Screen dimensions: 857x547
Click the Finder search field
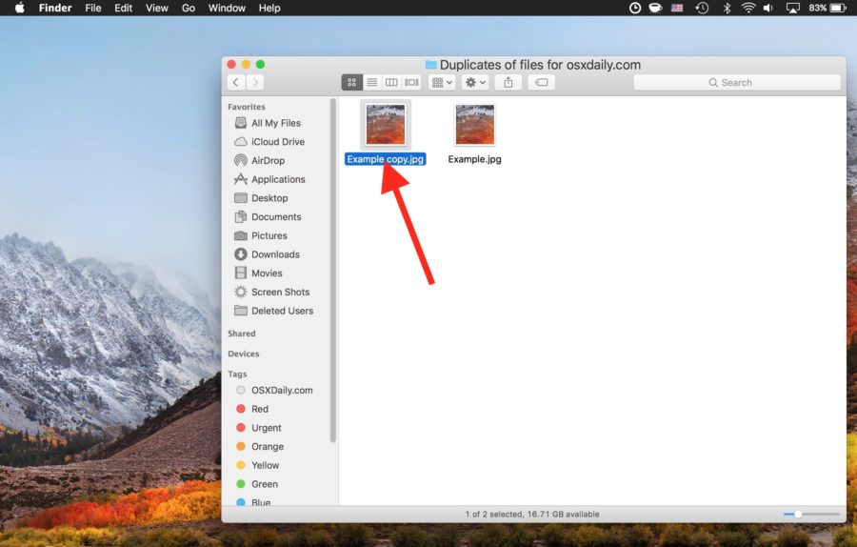[737, 83]
